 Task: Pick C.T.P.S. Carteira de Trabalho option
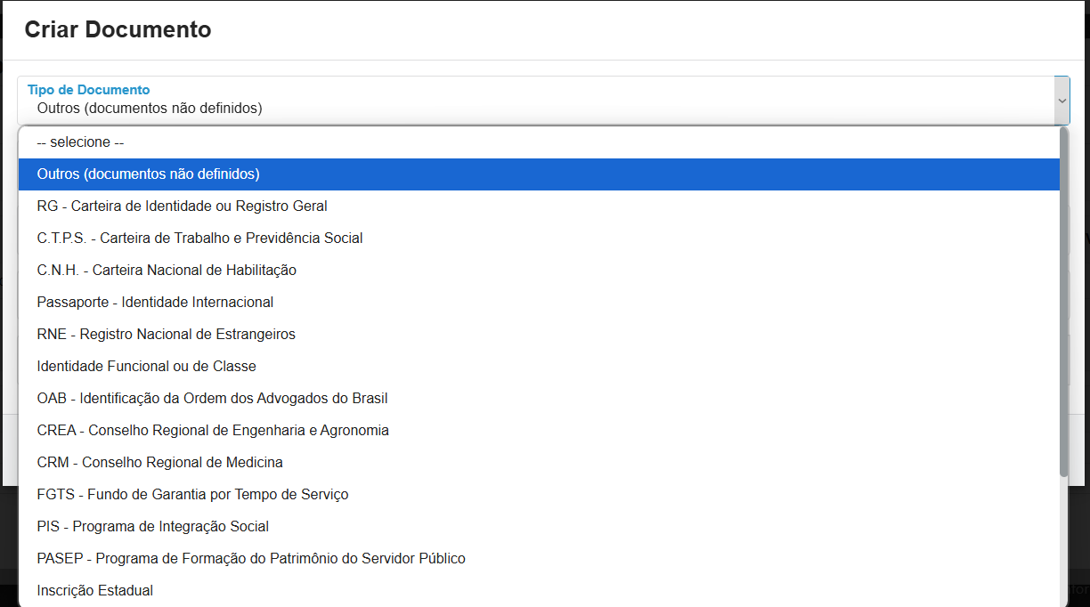pyautogui.click(x=199, y=239)
